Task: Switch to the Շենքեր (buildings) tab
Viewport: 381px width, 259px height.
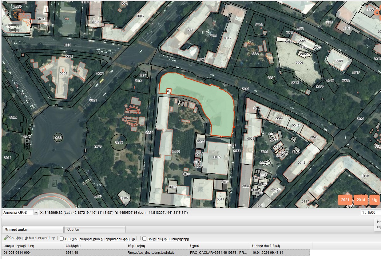Action: tap(95, 229)
